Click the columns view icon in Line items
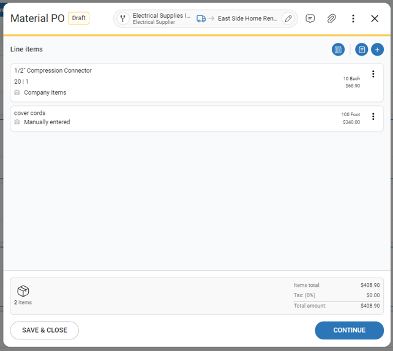The width and height of the screenshot is (393, 351). pos(338,50)
